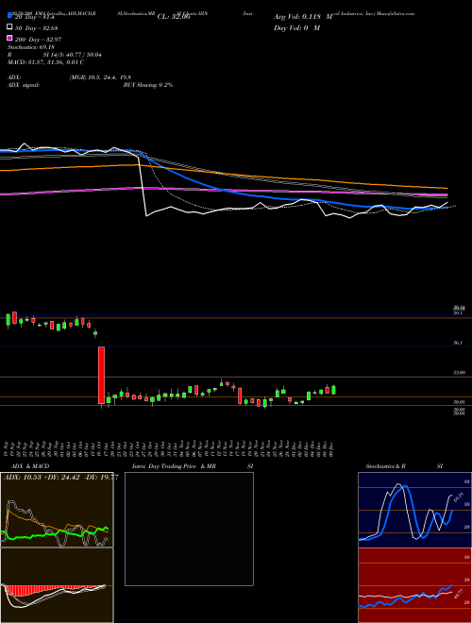Click the 'Stochastics: 69.18' reading
Viewport: 472px width, 623px height.
[30, 47]
